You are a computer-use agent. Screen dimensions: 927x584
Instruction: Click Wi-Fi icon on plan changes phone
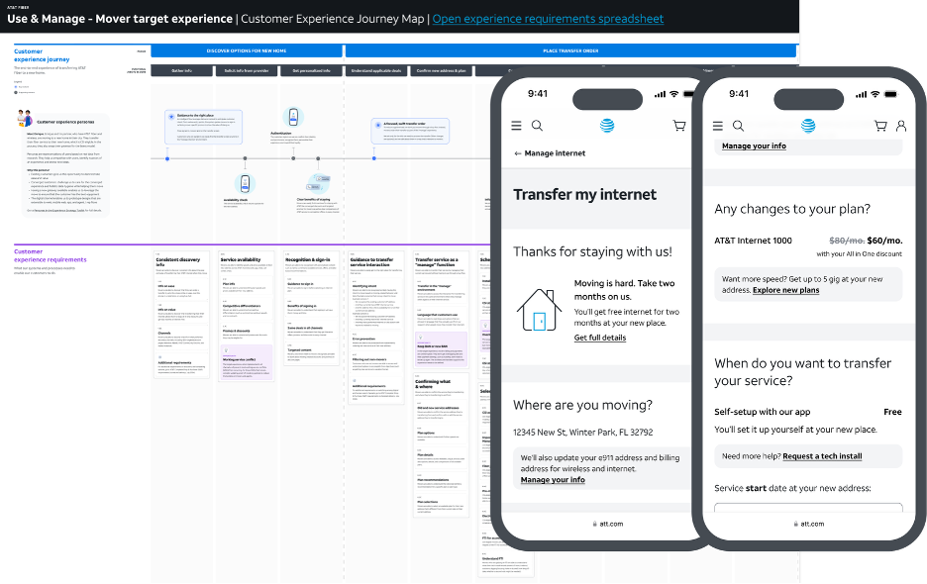point(875,94)
